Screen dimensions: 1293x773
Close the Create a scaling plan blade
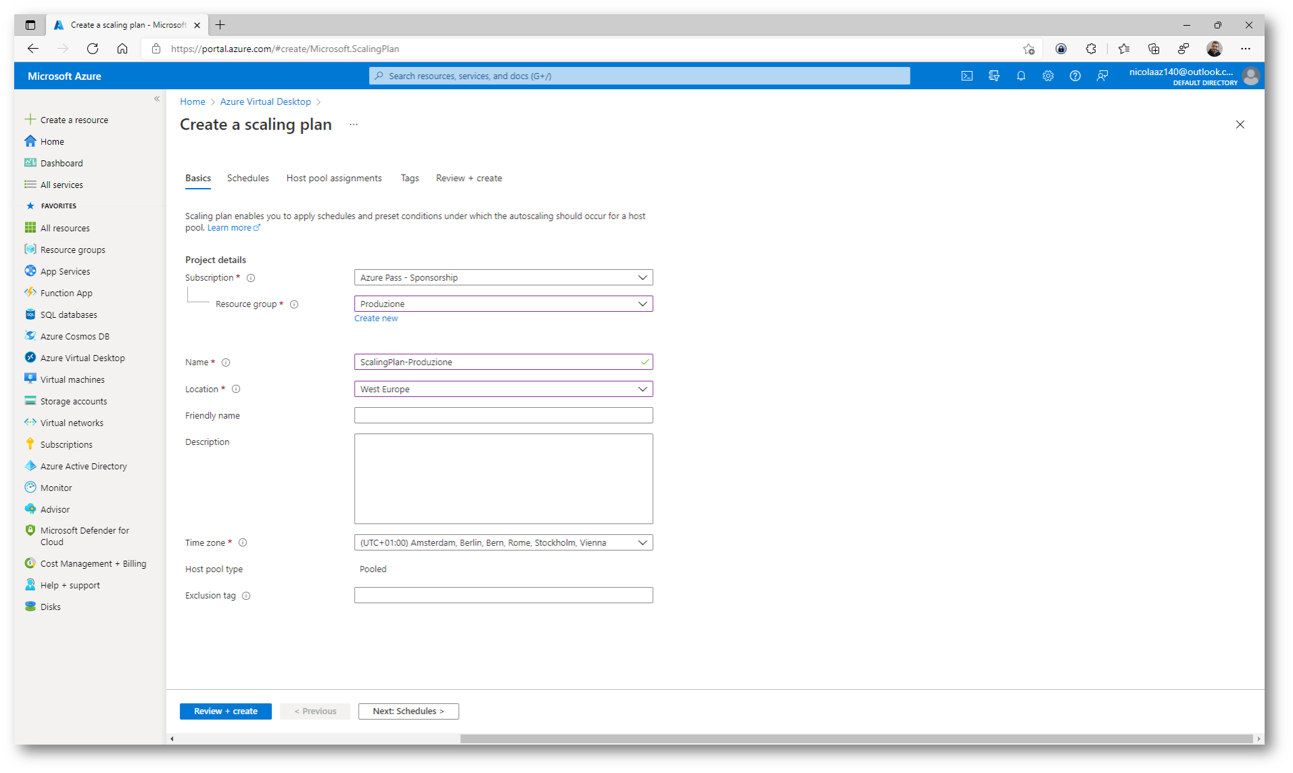[x=1240, y=124]
